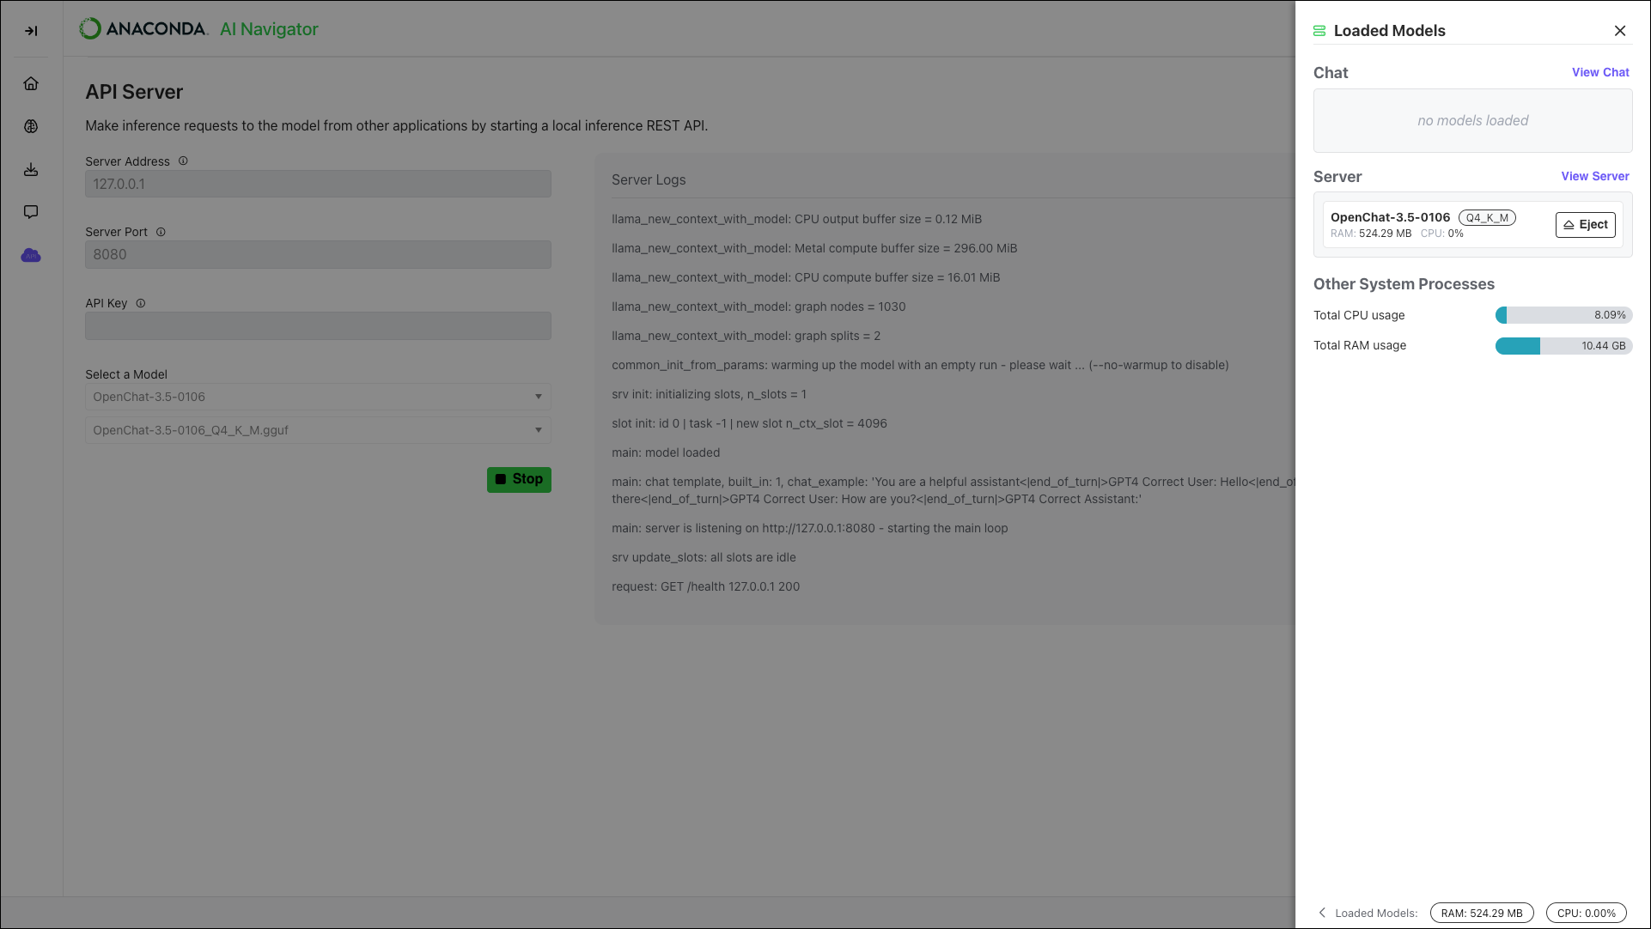Open the Chat bubble icon in sidebar

[31, 212]
